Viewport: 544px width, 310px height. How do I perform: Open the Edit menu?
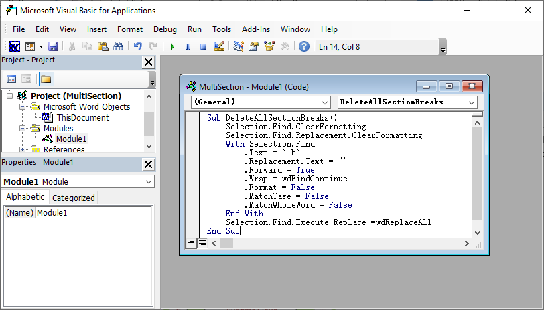42,29
